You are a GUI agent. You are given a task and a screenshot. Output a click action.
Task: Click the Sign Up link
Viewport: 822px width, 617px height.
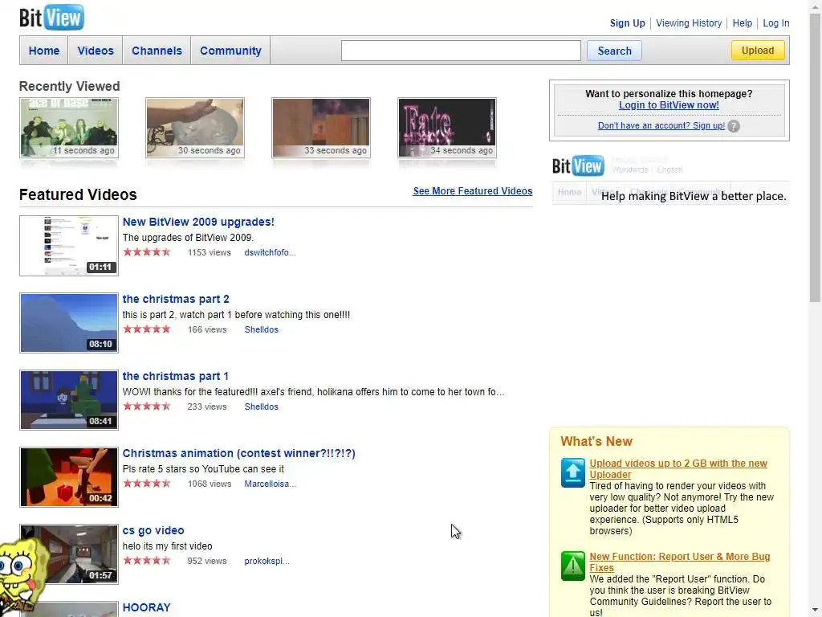[x=627, y=23]
